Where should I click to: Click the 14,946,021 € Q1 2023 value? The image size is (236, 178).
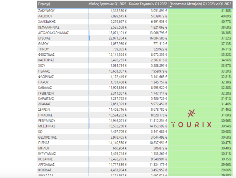[x=118, y=121]
